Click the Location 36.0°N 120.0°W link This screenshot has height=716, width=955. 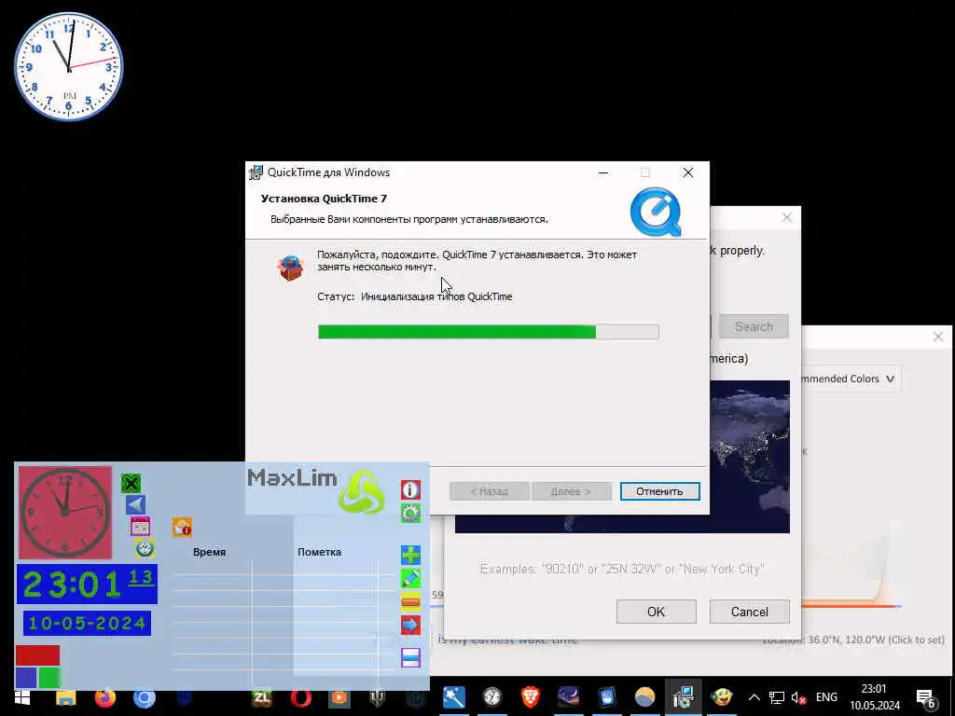tap(853, 640)
